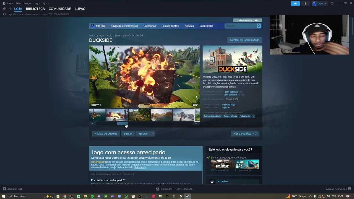Viewport: 354px width, 199px height.
Task: Reload the store page
Action: (4, 14)
